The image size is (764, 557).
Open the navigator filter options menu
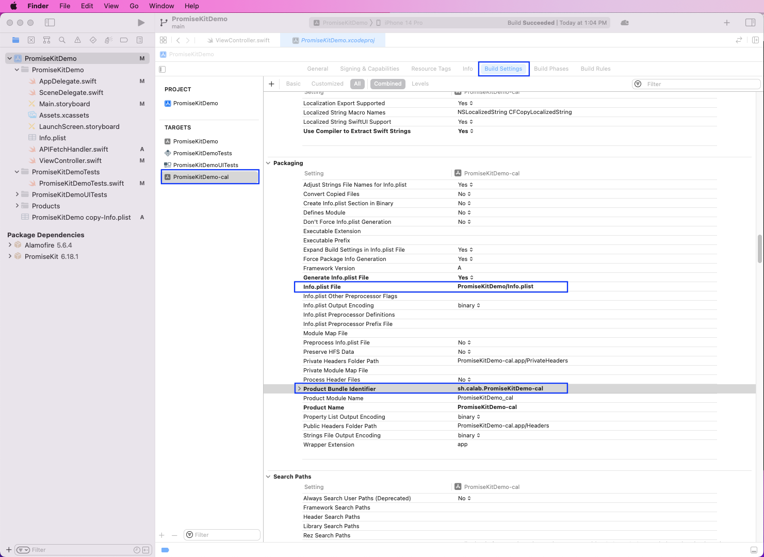pyautogui.click(x=23, y=550)
